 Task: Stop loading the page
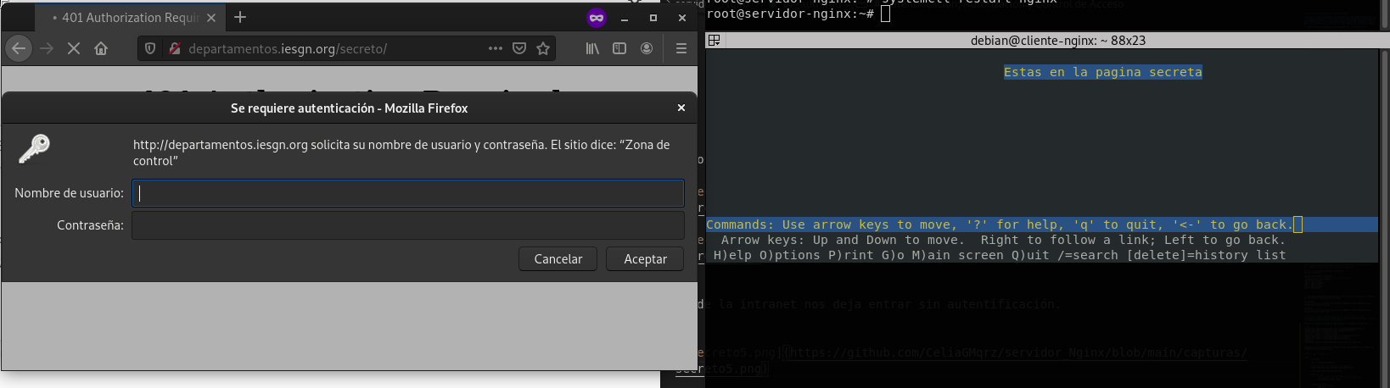coord(74,48)
